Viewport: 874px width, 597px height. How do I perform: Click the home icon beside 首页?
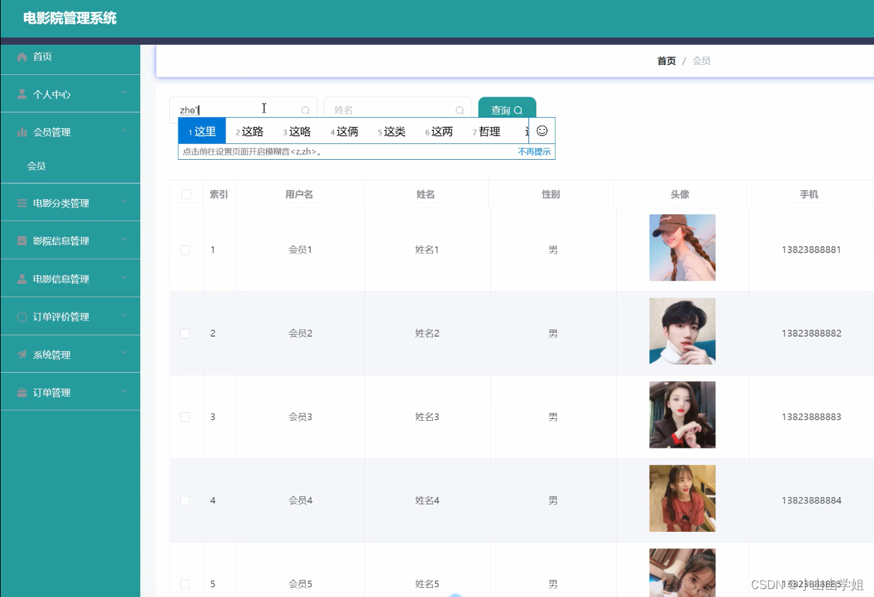(x=22, y=56)
